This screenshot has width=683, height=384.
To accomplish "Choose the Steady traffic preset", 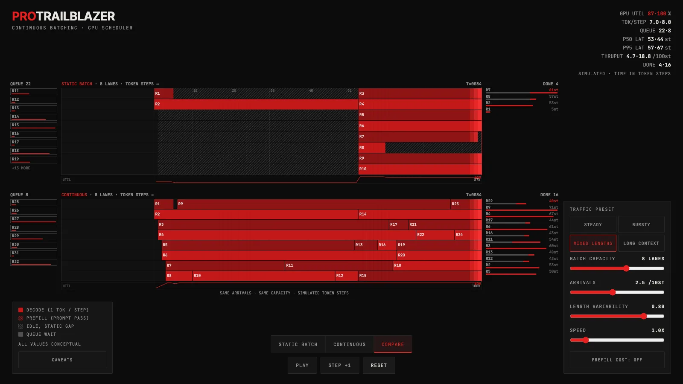I will pos(593,224).
